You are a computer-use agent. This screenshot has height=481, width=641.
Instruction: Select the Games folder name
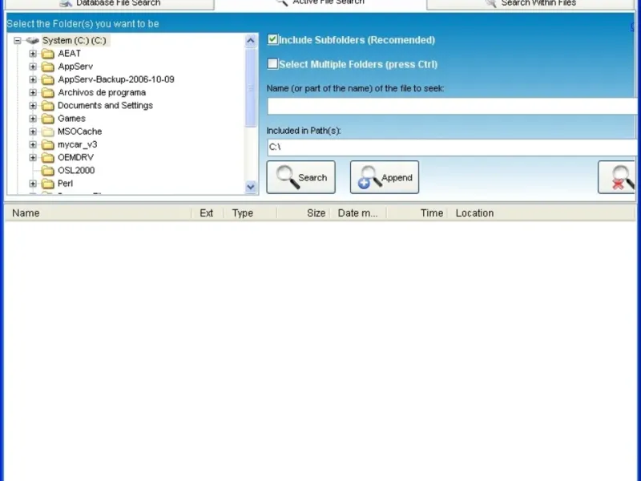(x=71, y=119)
